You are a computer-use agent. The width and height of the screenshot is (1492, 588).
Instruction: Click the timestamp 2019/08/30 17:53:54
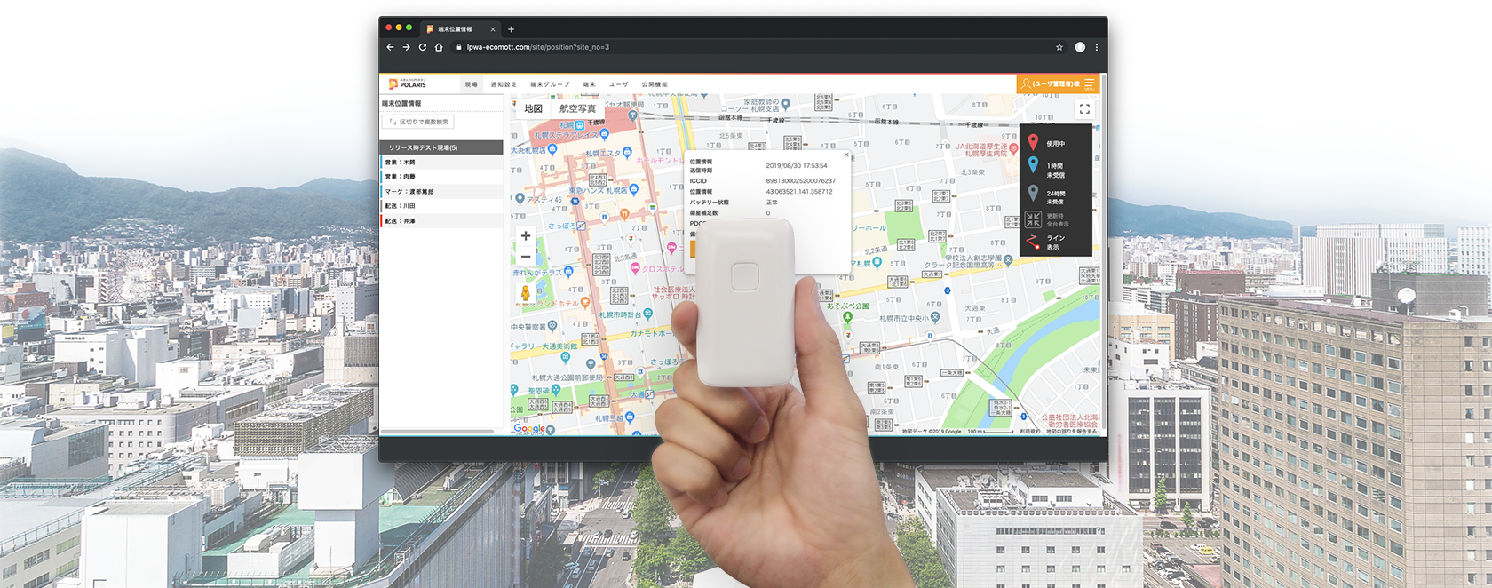pos(797,165)
